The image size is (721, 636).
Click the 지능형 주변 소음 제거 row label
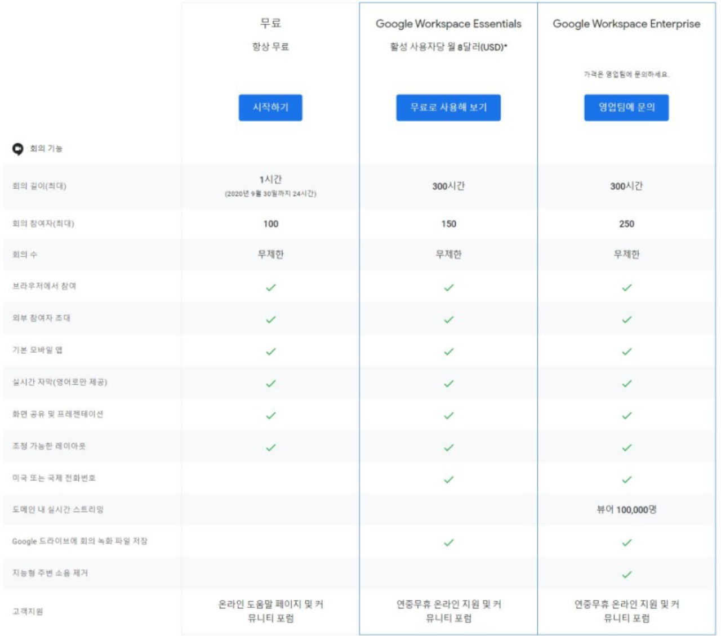(50, 573)
